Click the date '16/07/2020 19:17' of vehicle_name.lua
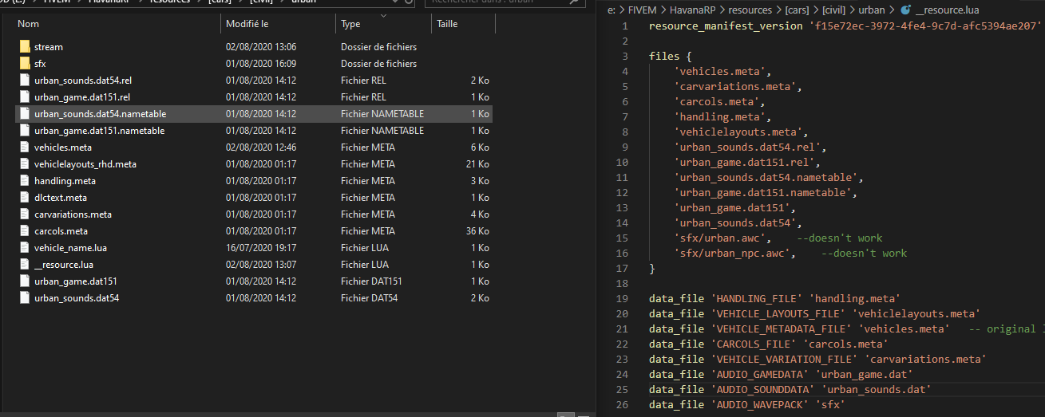Viewport: 1045px width, 417px height. pyautogui.click(x=261, y=248)
